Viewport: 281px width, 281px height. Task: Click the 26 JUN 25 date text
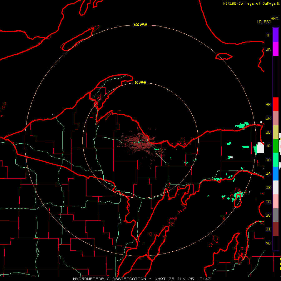pos(181,279)
